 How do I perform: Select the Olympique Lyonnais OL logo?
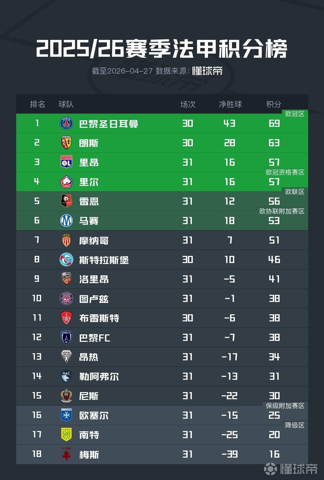pos(66,162)
